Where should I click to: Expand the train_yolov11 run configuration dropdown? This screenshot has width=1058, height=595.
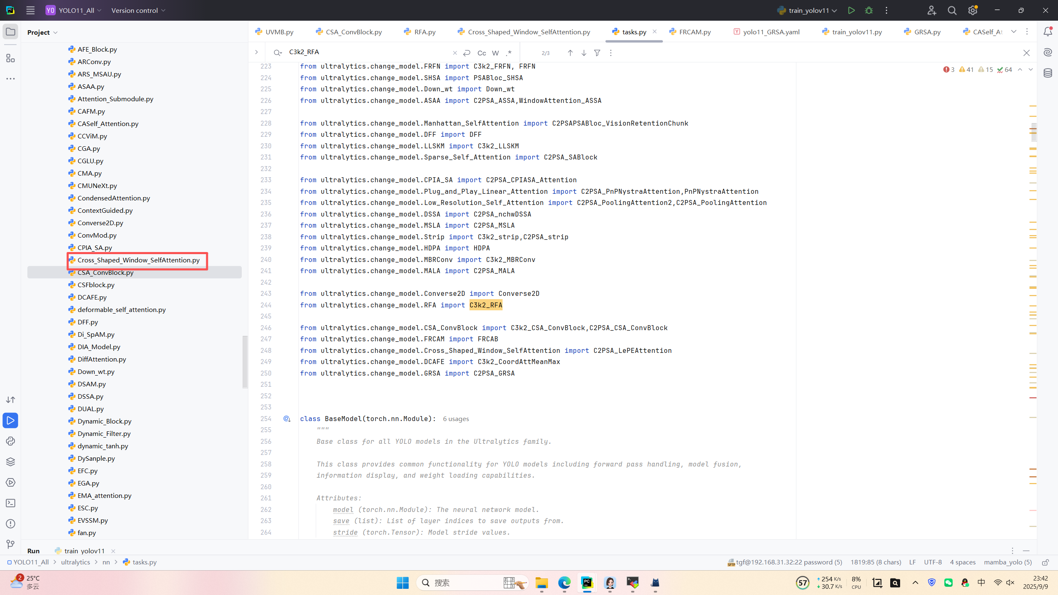click(834, 10)
